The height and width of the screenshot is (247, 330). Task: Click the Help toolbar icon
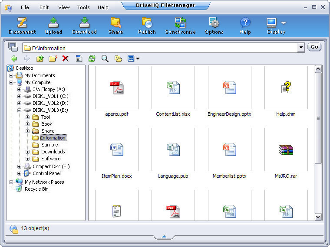[x=245, y=23]
